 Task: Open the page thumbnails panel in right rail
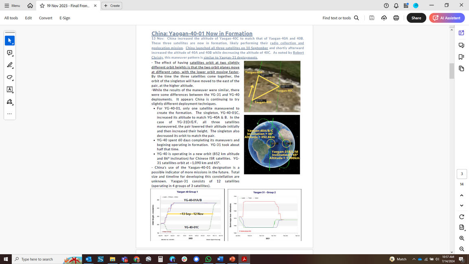point(461,68)
